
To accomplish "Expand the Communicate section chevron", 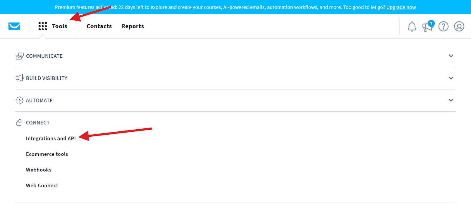I will tap(451, 56).
